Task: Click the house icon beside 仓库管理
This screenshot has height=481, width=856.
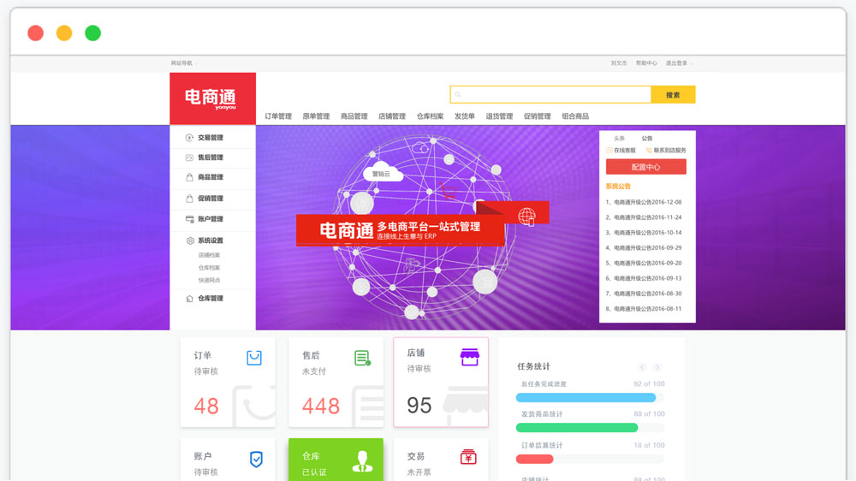Action: tap(190, 299)
